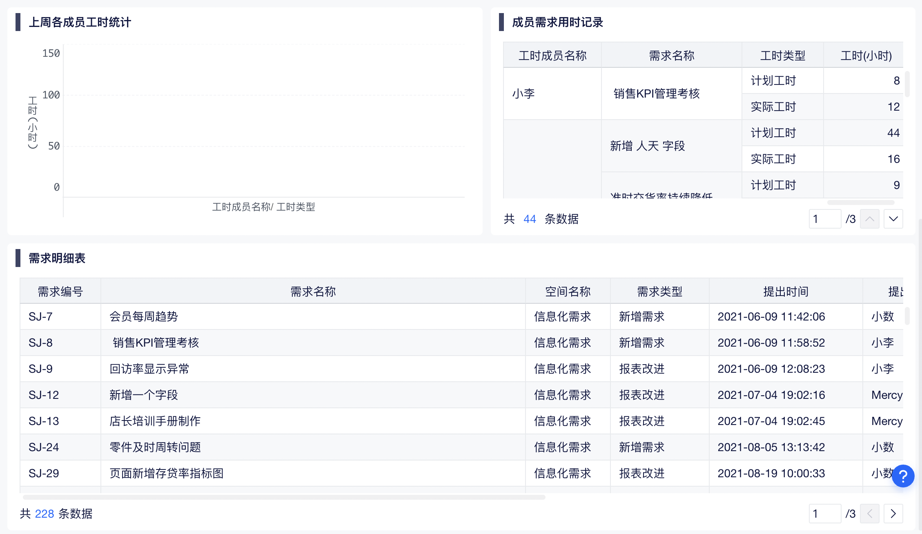The width and height of the screenshot is (922, 534).
Task: Click the blue help question mark icon
Action: click(903, 476)
